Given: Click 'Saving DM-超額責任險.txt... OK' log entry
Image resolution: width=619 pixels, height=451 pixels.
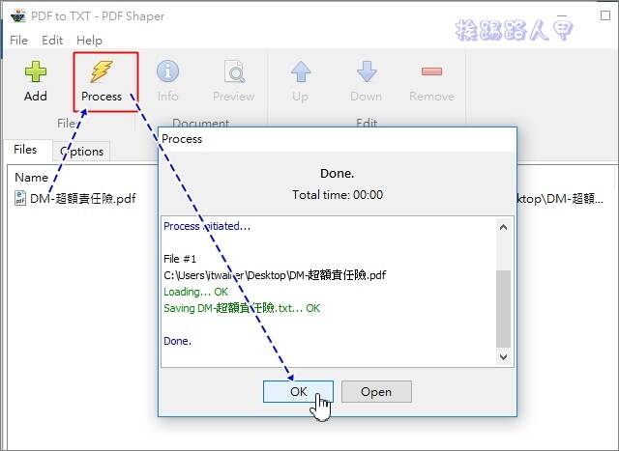Looking at the screenshot, I should [x=242, y=308].
